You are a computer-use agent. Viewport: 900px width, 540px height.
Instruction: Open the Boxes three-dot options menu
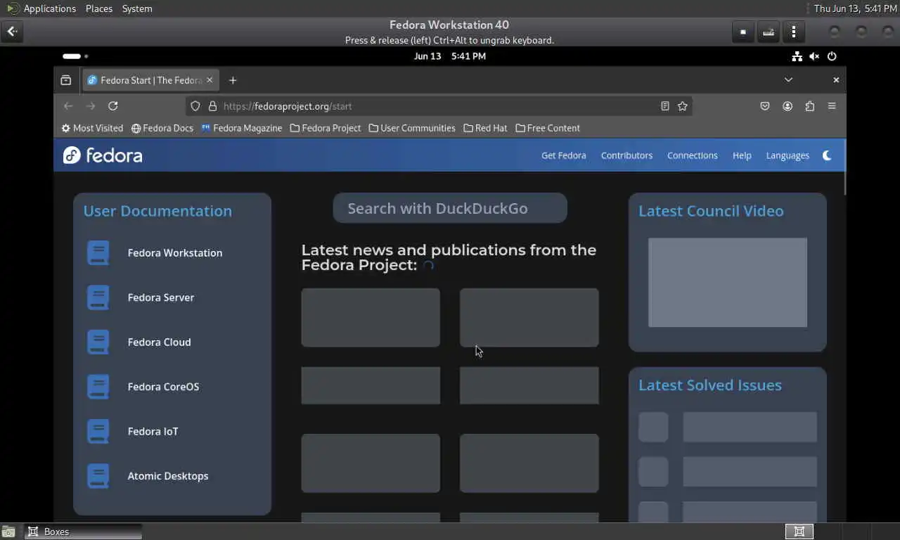(x=794, y=32)
